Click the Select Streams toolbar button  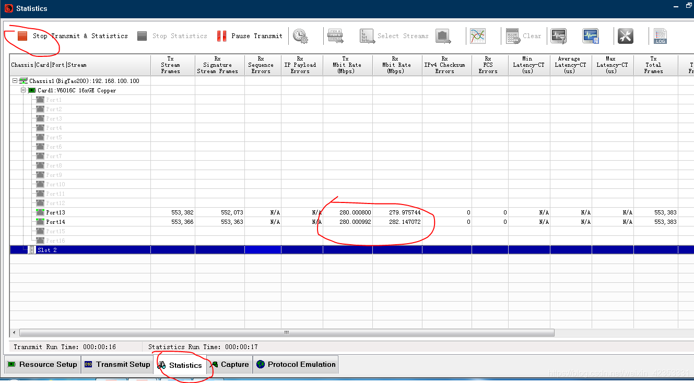click(x=394, y=36)
